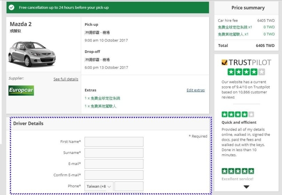Click the Trustpilot four-star overall rating
282x195 pixels.
tap(246, 72)
